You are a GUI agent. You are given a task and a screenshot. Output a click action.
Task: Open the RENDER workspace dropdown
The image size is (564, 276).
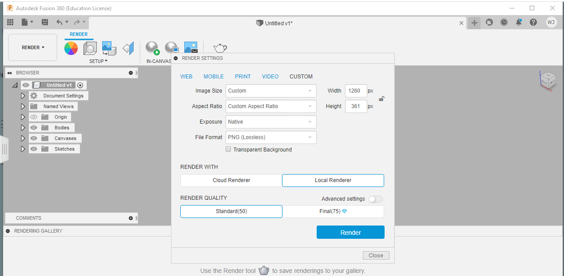(33, 47)
